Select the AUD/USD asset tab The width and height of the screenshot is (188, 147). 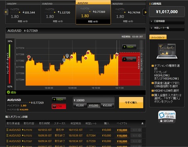[93, 12]
